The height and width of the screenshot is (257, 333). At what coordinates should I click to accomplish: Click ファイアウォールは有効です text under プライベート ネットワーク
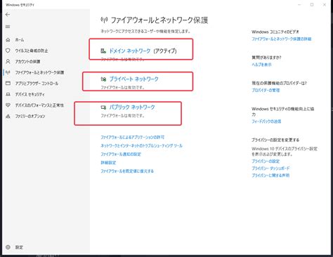click(122, 88)
